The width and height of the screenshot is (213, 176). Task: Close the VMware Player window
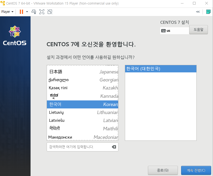[x=207, y=3]
